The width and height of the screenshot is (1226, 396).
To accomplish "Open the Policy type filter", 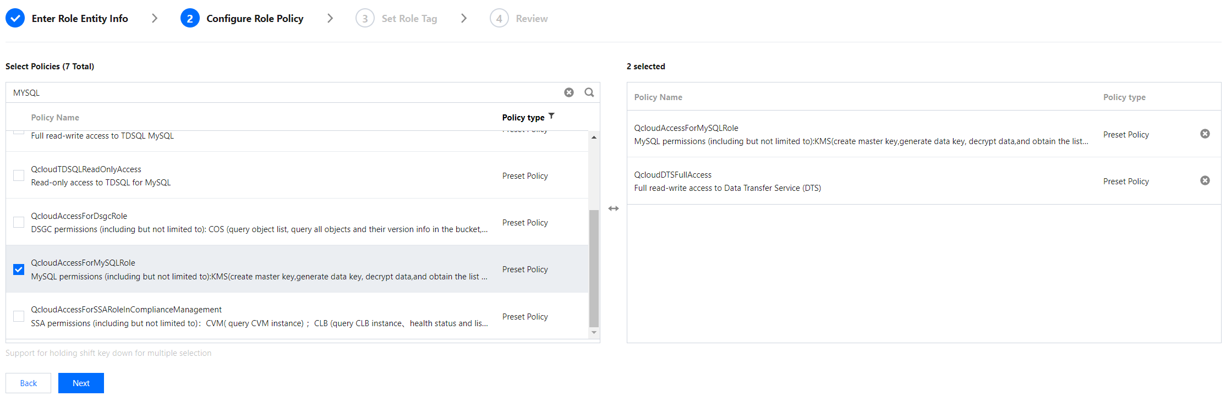I will pyautogui.click(x=551, y=116).
